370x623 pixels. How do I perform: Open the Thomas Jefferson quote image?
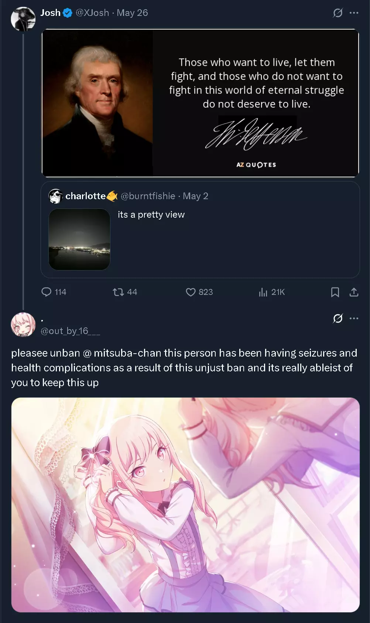(x=200, y=103)
